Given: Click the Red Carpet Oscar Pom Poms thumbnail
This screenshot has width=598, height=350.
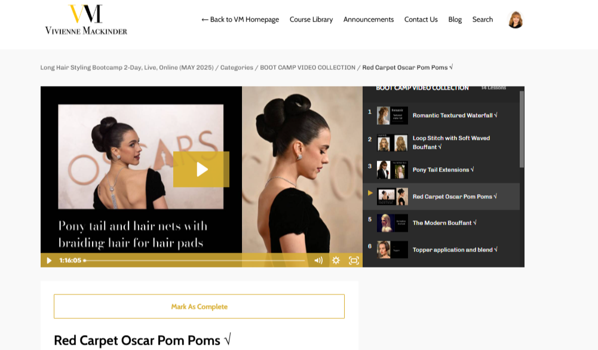Looking at the screenshot, I should click(x=392, y=197).
